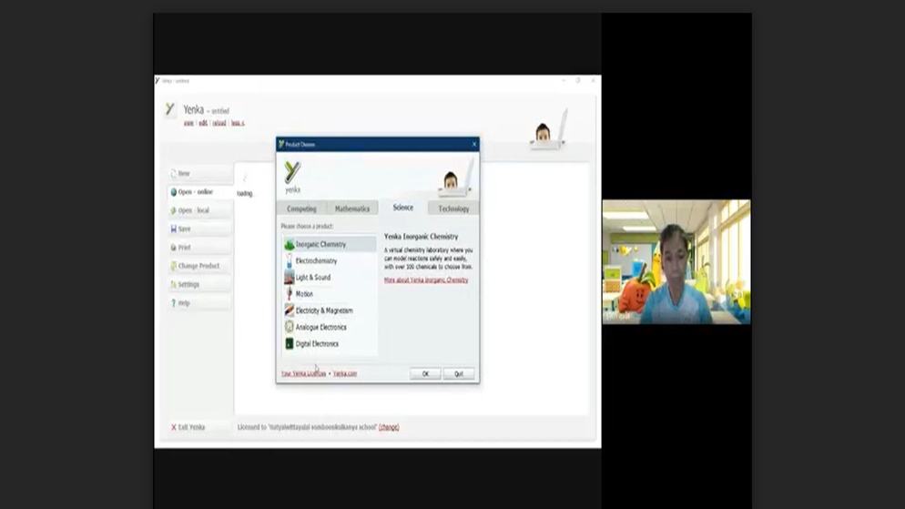The image size is (905, 509).
Task: Click the Save floppy disk icon
Action: pyautogui.click(x=173, y=229)
